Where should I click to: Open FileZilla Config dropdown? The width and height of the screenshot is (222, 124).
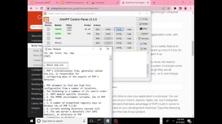pos(119,38)
